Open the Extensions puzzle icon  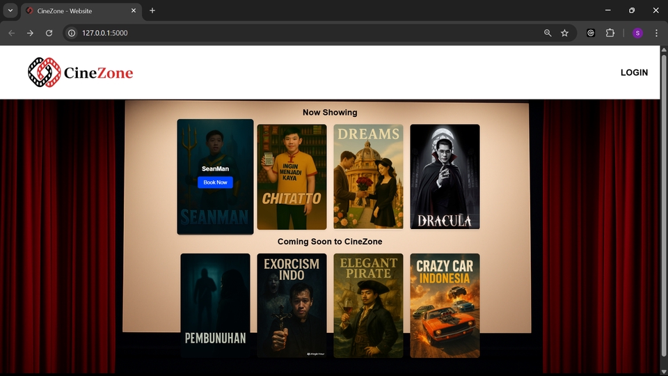coord(610,33)
